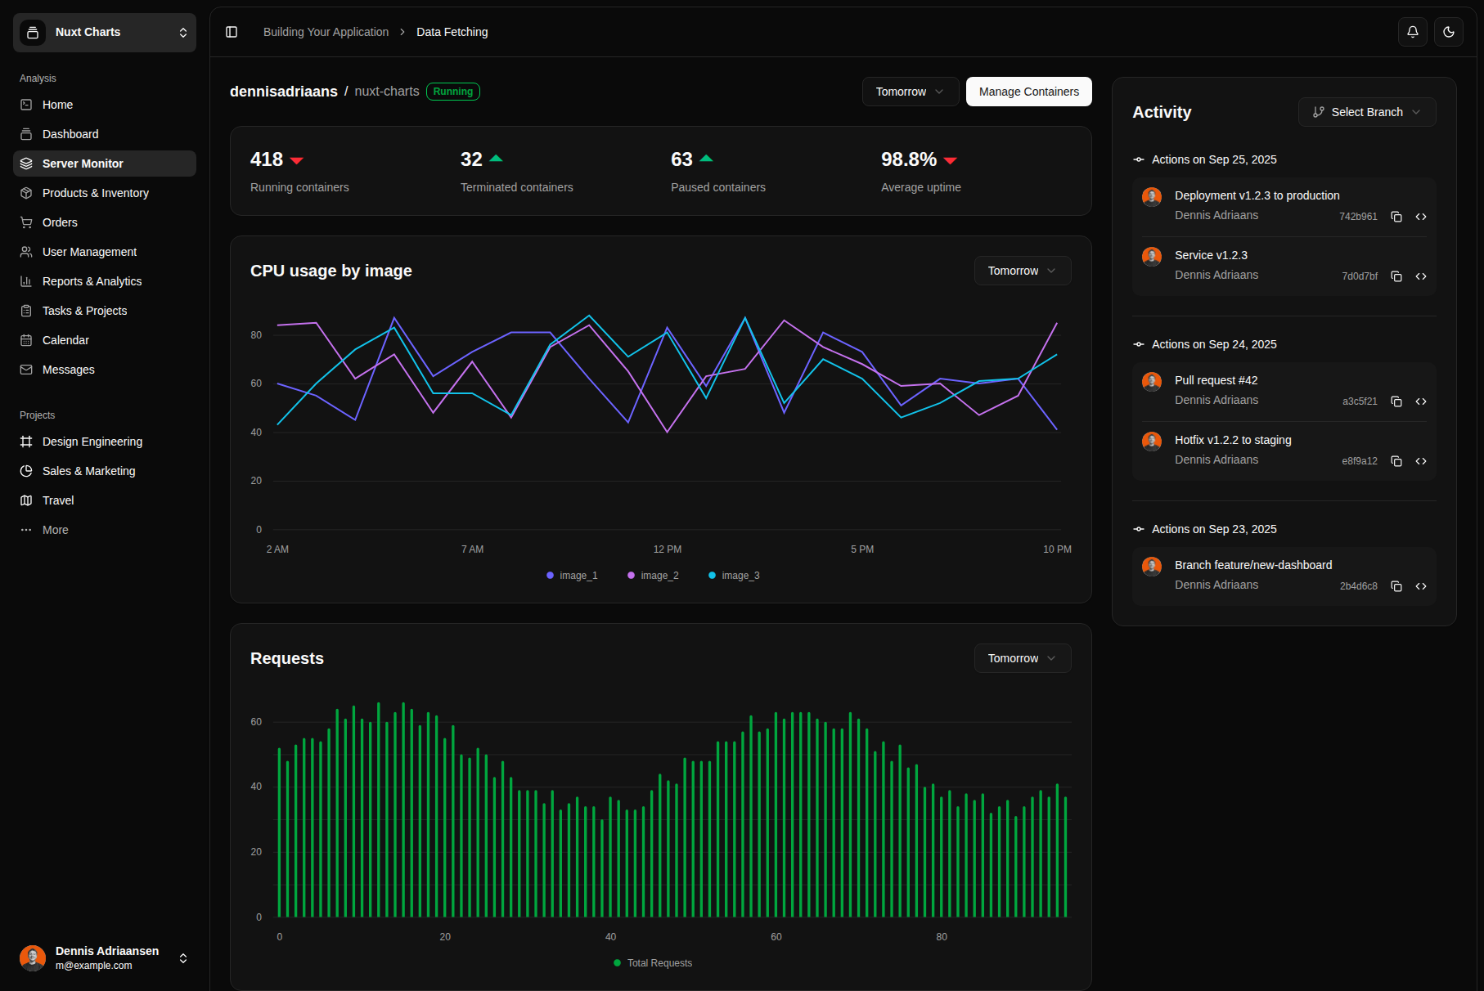Viewport: 1484px width, 991px height.
Task: Open Reports & Analytics in sidebar
Action: pos(92,281)
